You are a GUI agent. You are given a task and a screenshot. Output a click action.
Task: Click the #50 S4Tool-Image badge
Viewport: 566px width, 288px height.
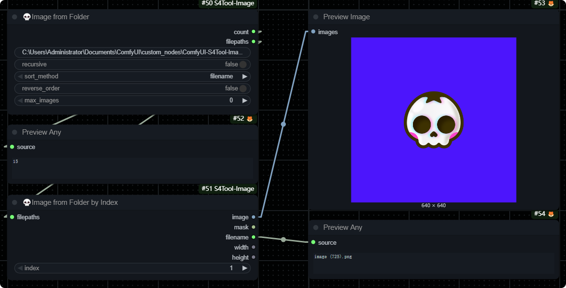click(x=228, y=4)
